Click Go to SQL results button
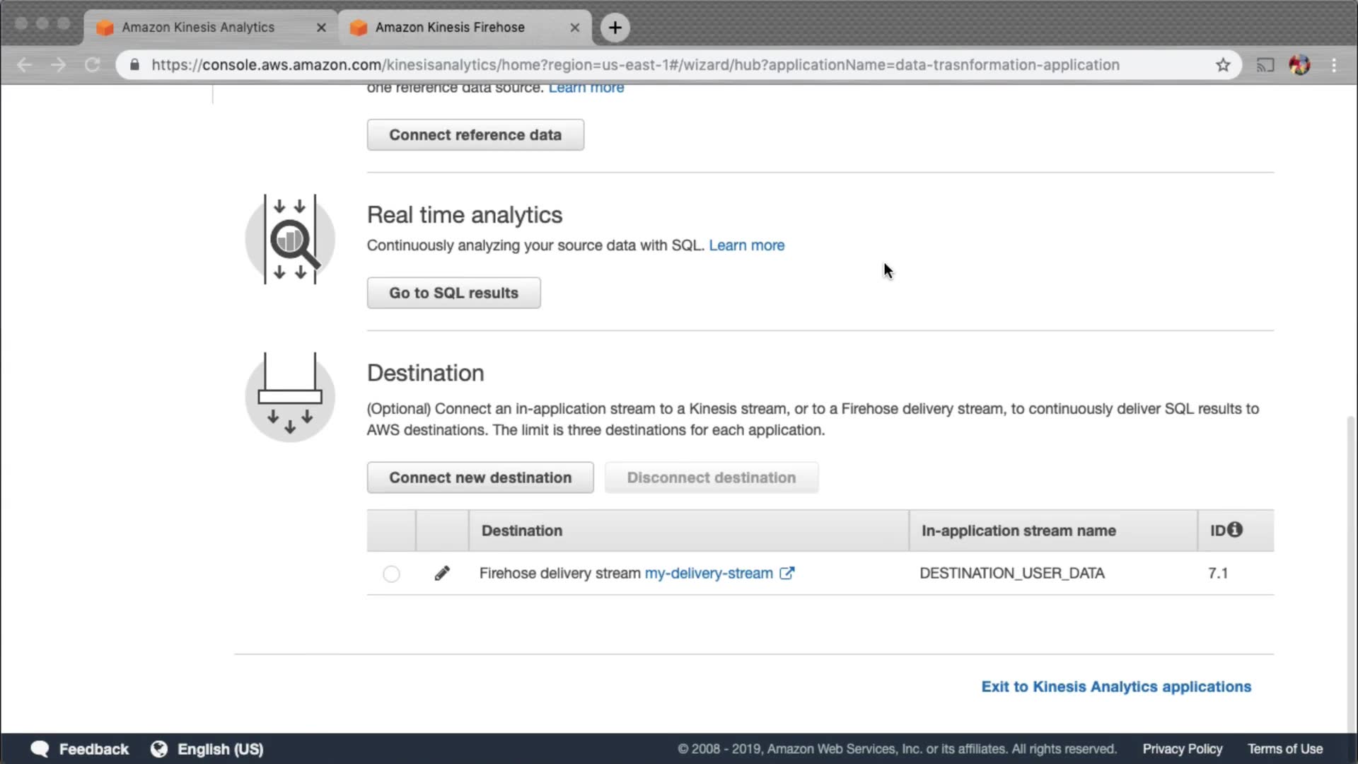Image resolution: width=1358 pixels, height=764 pixels. pos(453,293)
